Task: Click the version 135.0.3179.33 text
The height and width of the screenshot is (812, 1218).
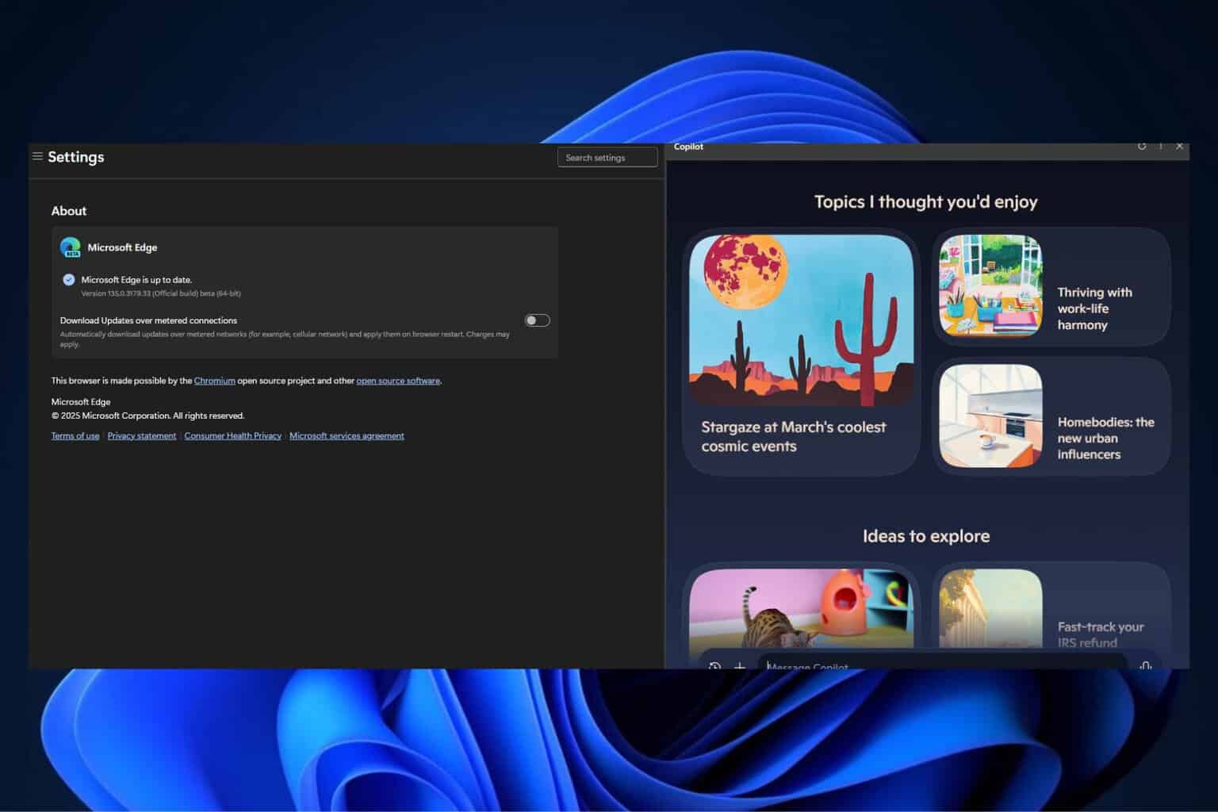Action: (161, 293)
